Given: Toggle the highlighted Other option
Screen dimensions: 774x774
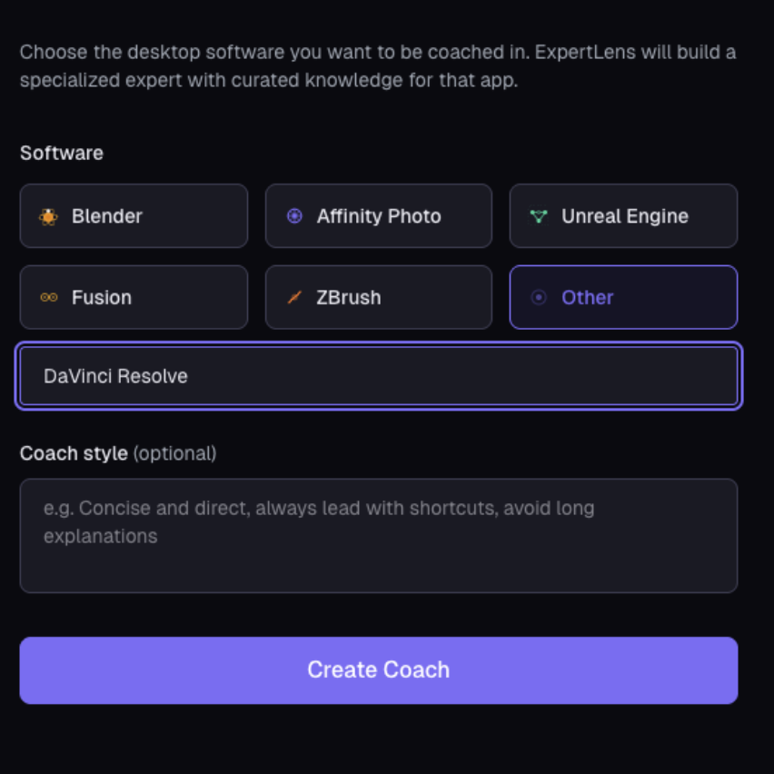Looking at the screenshot, I should pos(623,297).
